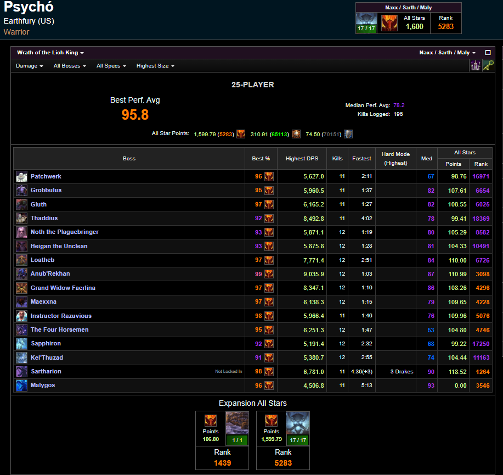Click Sartharion All Stars rank 1264

(483, 372)
